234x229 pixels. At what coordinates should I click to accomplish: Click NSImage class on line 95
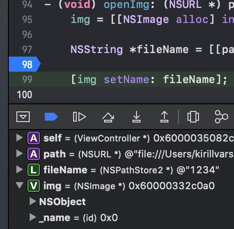pos(146,19)
